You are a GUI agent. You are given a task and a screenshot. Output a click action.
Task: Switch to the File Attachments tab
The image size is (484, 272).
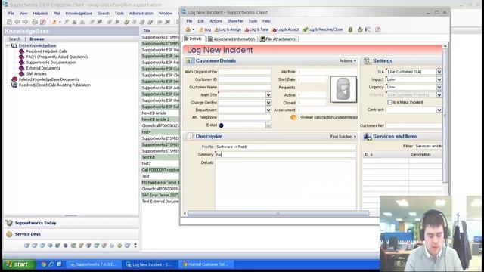pos(278,39)
